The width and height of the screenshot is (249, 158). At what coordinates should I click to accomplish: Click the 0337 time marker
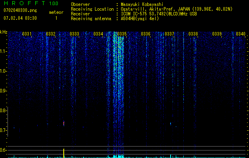(x=169, y=34)
